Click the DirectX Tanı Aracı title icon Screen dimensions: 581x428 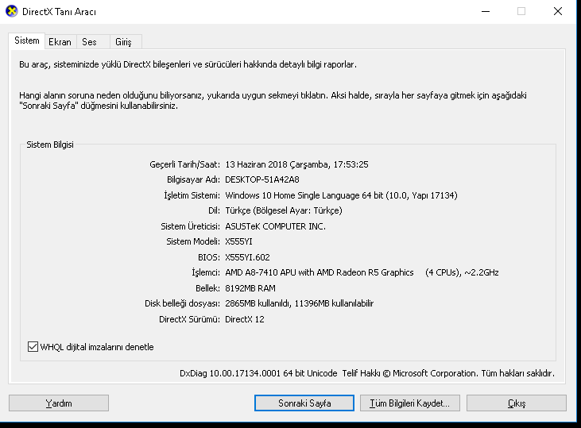point(12,11)
